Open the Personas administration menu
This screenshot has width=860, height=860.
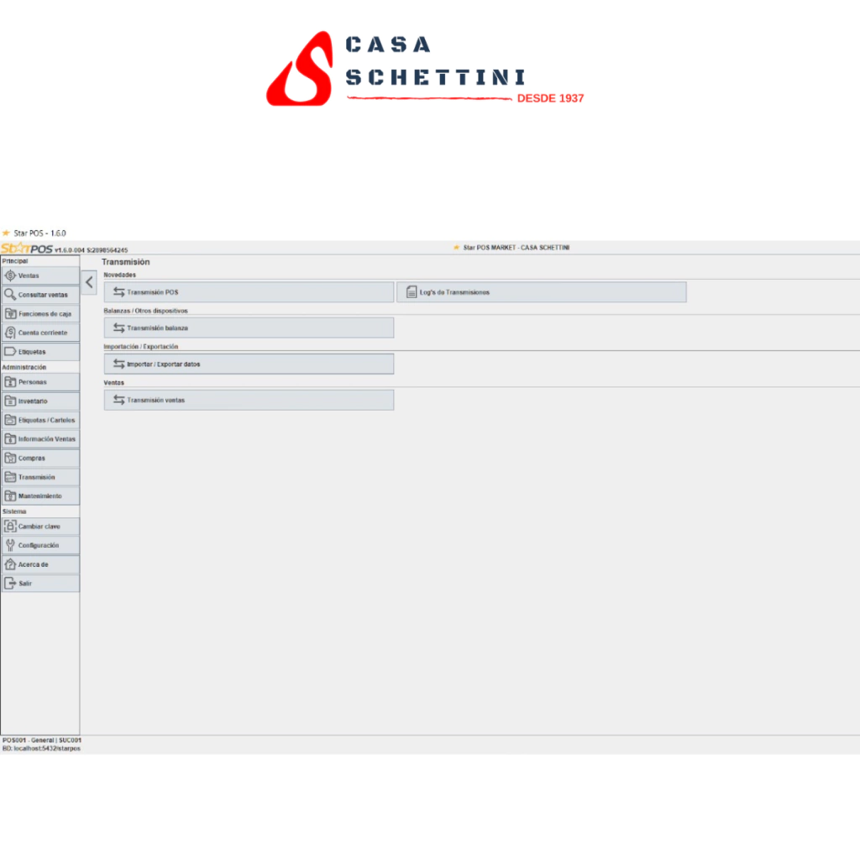pyautogui.click(x=40, y=382)
